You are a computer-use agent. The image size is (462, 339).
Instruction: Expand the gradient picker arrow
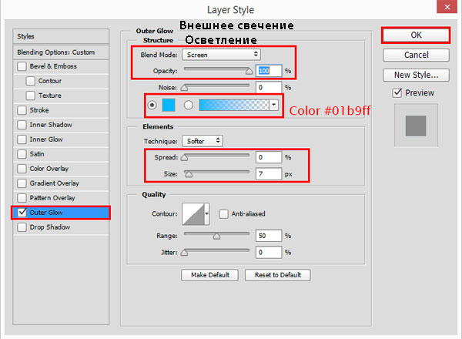click(x=273, y=105)
